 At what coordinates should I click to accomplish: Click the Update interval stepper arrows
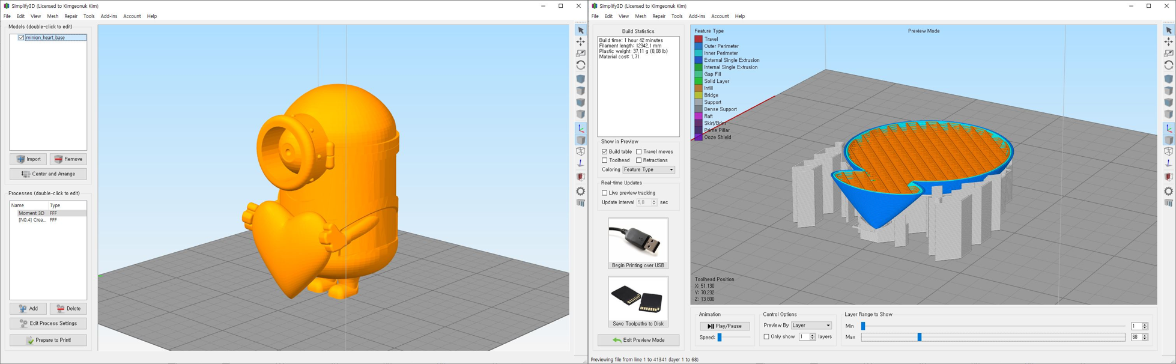(x=654, y=202)
